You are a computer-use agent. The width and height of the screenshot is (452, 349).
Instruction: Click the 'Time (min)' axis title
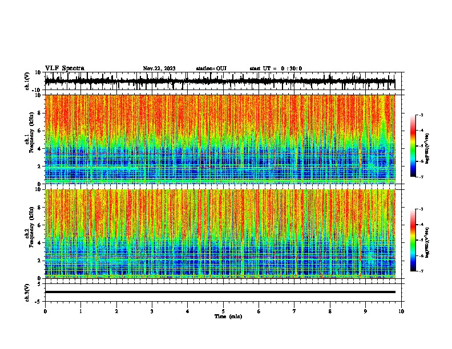[x=228, y=316]
